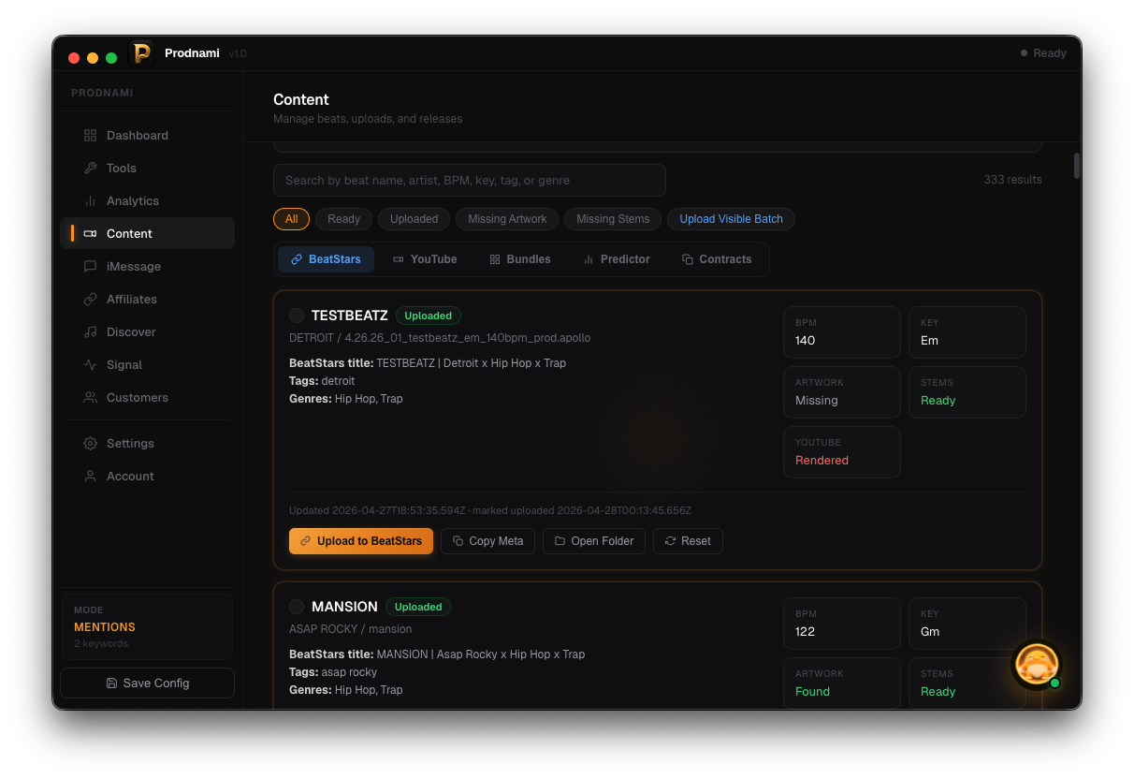Click Upload Visible Batch button
This screenshot has height=779, width=1134.
[x=731, y=219]
